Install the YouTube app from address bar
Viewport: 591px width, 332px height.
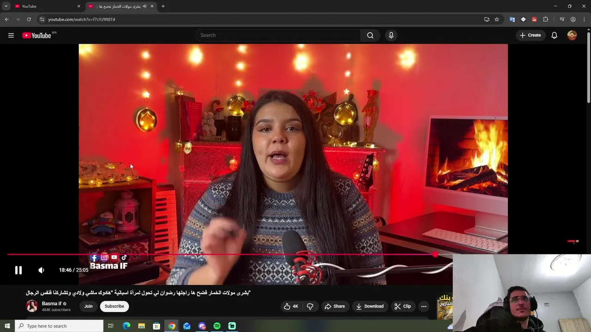(x=487, y=19)
